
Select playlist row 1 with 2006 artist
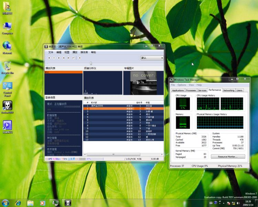(x=123, y=106)
